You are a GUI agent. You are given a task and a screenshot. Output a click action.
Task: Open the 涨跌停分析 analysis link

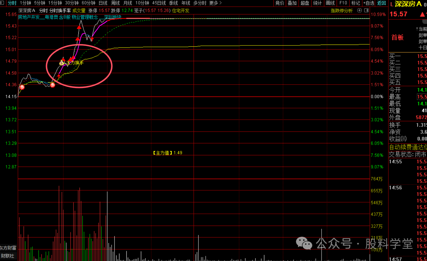342,10
